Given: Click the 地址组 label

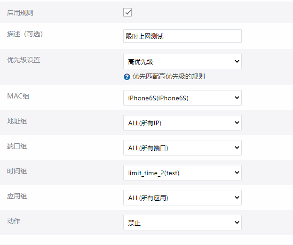Looking at the screenshot, I should pyautogui.click(x=17, y=122).
